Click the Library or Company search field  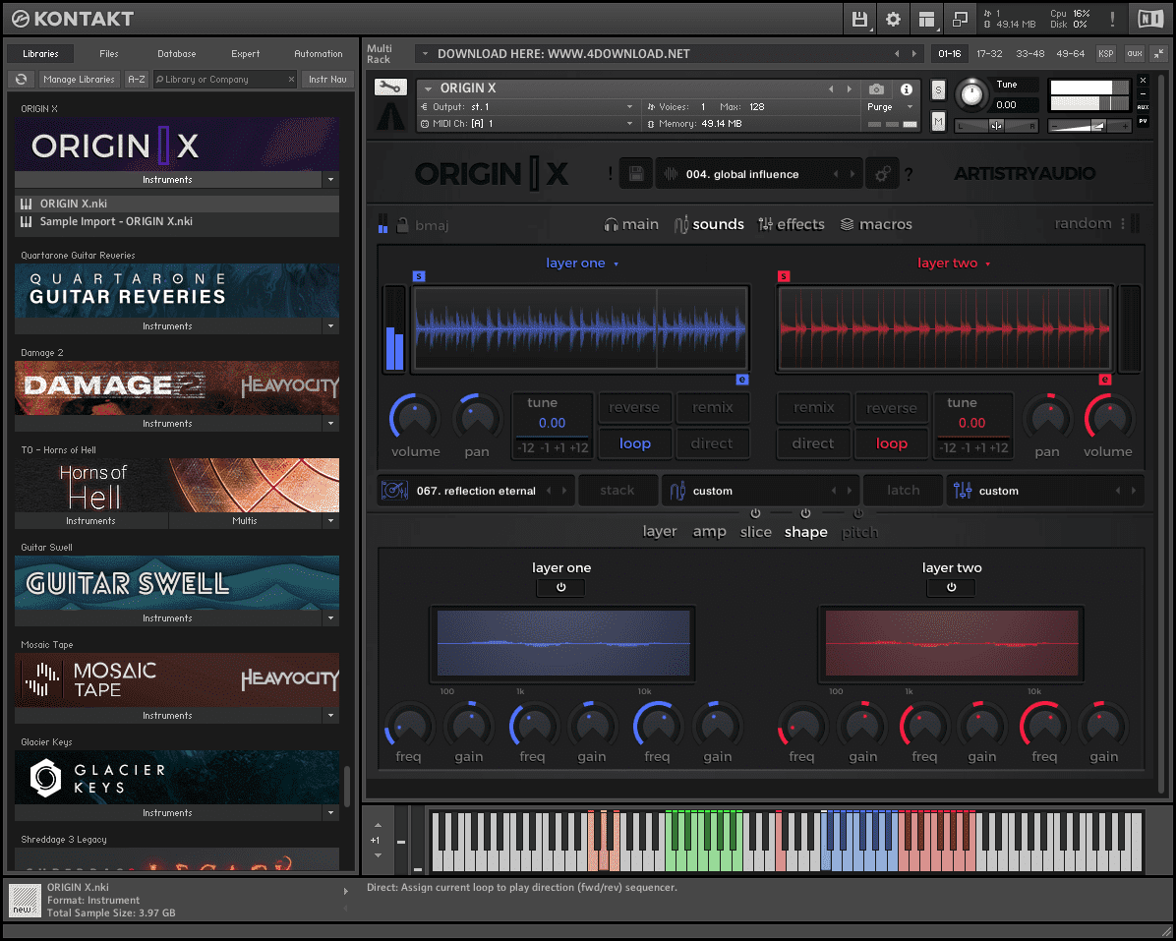coord(223,80)
